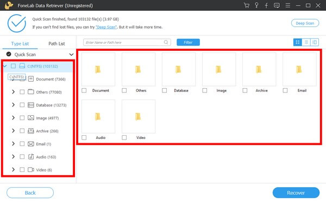
Task: Open the Audio folder thumbnail
Action: [98, 116]
